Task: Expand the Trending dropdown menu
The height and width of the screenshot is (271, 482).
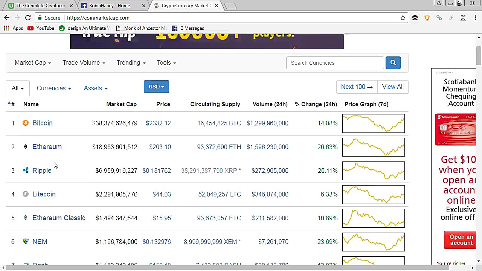Action: point(131,63)
